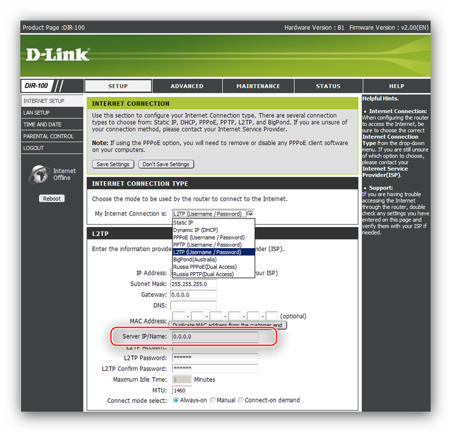Screen dimensions: 451x432
Task: Click the L2TP Confirm Password field
Action: tap(215, 368)
